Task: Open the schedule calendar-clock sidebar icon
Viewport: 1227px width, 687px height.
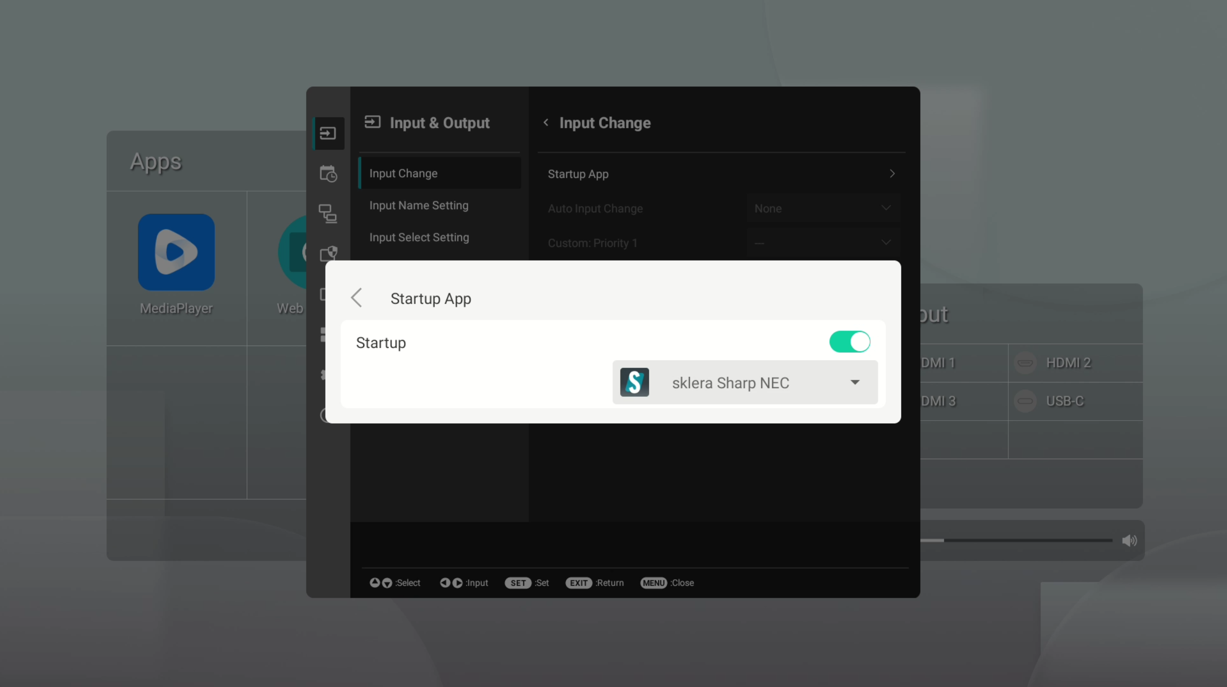Action: (328, 174)
